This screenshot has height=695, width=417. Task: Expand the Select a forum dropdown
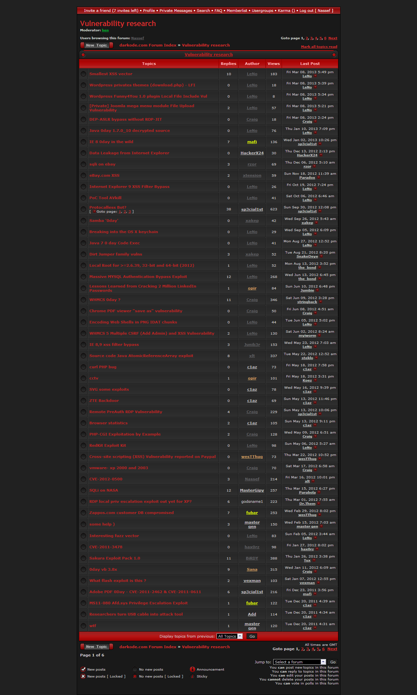[299, 662]
